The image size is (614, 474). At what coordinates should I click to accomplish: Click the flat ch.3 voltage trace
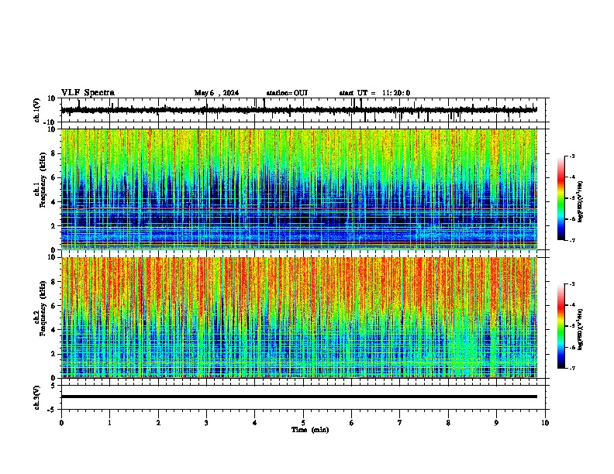click(299, 397)
